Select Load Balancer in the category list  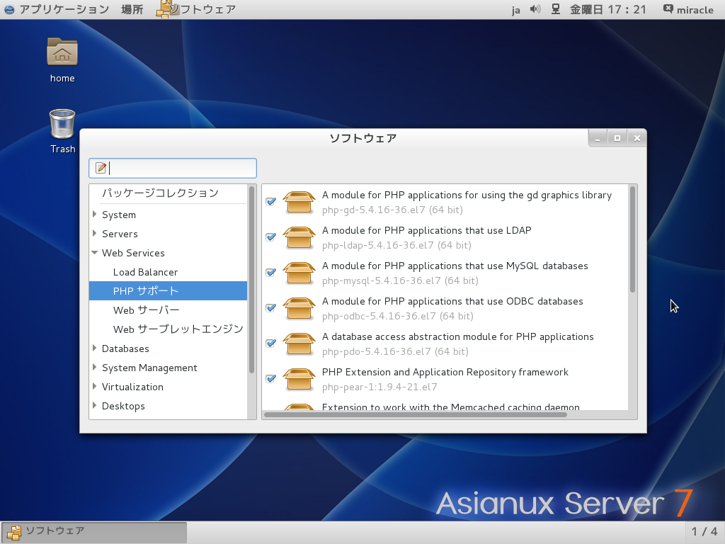[x=145, y=272]
